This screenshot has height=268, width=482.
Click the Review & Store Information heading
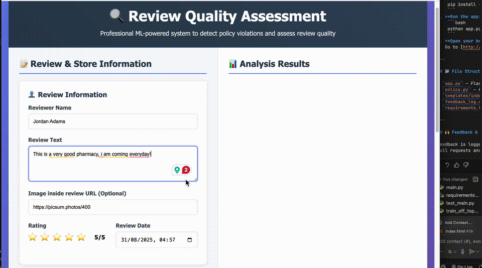click(91, 64)
